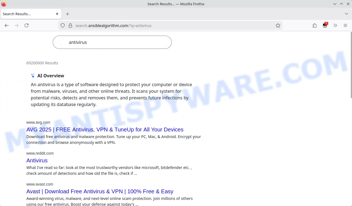Close the Search Results tab
Screen dimensions: 352x206
[x=57, y=14]
